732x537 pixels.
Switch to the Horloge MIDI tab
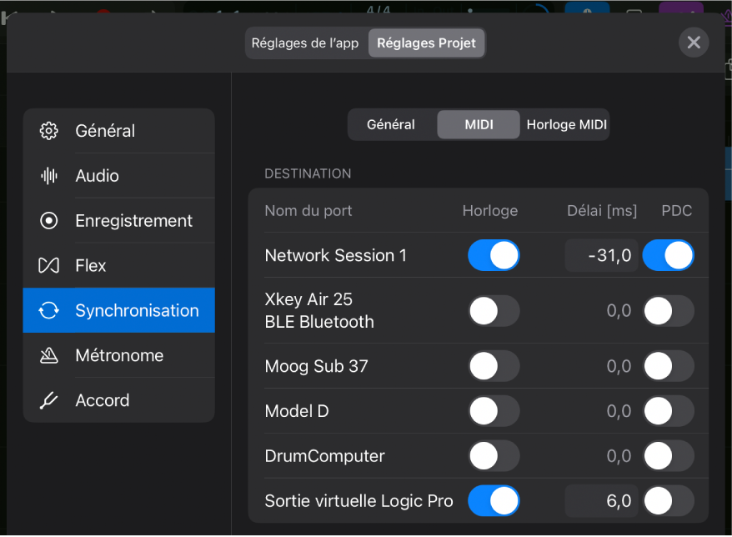pos(565,124)
